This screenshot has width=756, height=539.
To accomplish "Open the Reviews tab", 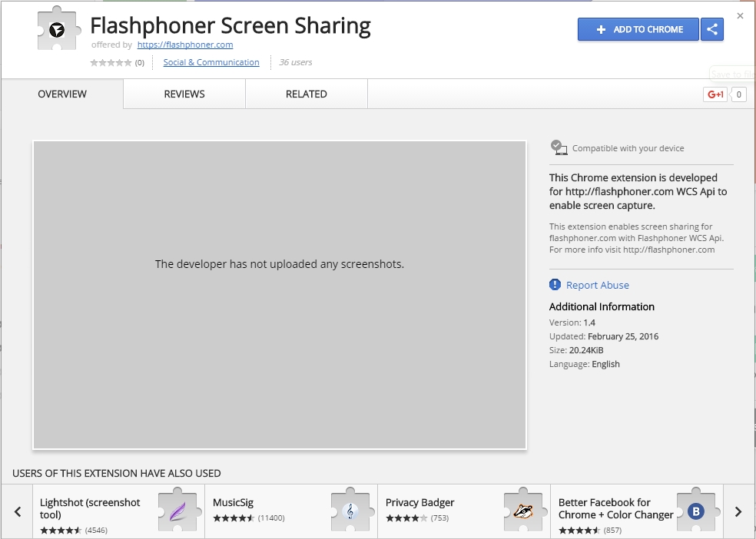I will pos(184,94).
